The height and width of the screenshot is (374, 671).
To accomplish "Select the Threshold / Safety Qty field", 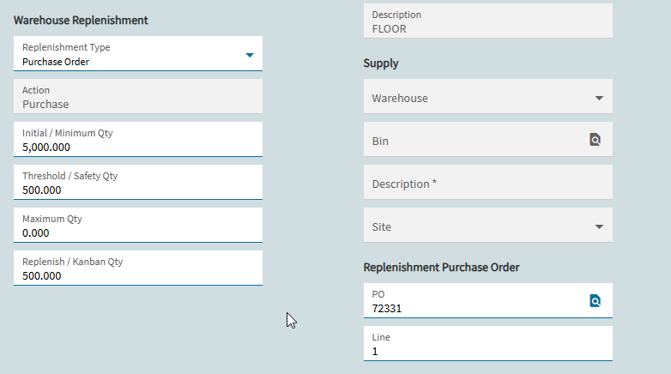I will tap(138, 183).
